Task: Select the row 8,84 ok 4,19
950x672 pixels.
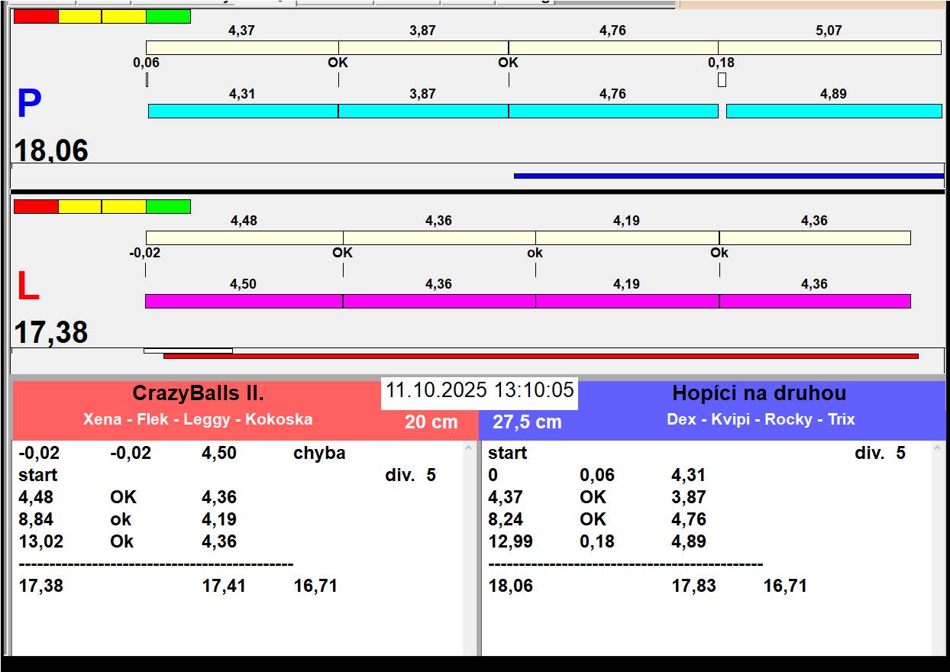Action: tap(237, 519)
